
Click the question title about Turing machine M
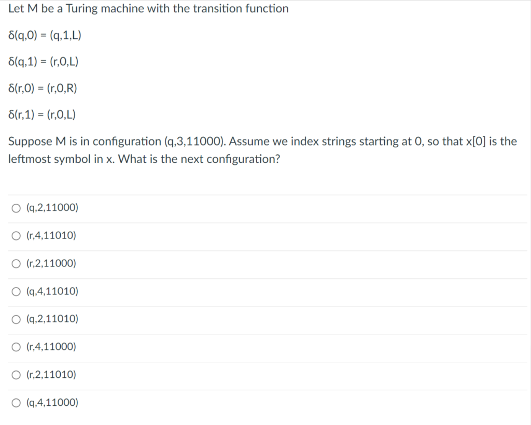pos(148,8)
